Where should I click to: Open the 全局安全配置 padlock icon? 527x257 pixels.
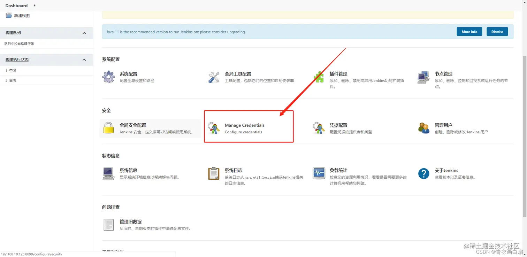(x=109, y=128)
